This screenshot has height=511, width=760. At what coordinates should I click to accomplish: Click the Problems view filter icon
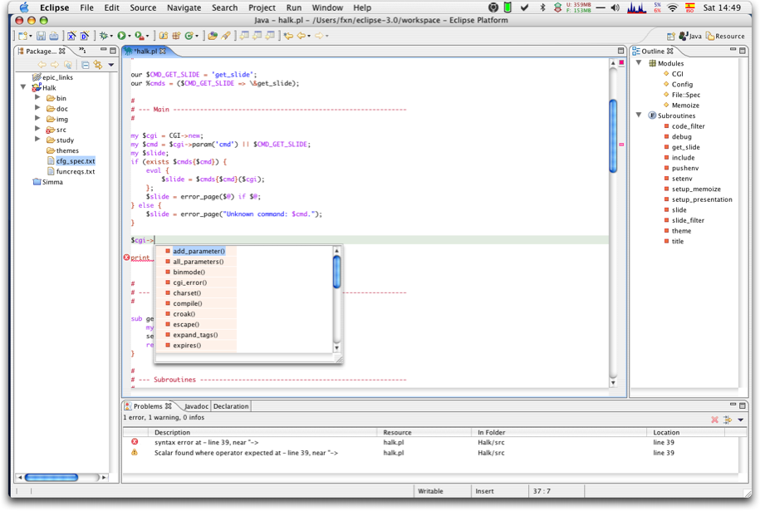728,420
